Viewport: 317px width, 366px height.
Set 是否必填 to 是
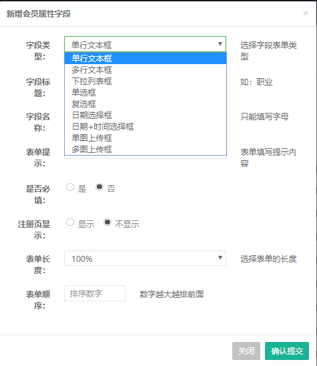click(70, 187)
